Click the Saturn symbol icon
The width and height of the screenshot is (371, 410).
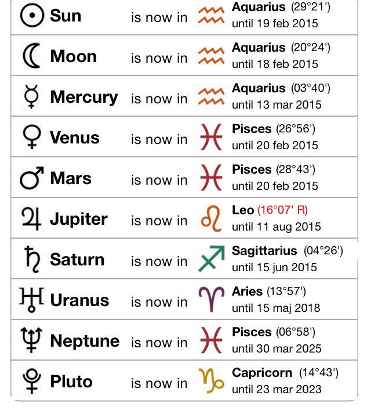(x=32, y=260)
